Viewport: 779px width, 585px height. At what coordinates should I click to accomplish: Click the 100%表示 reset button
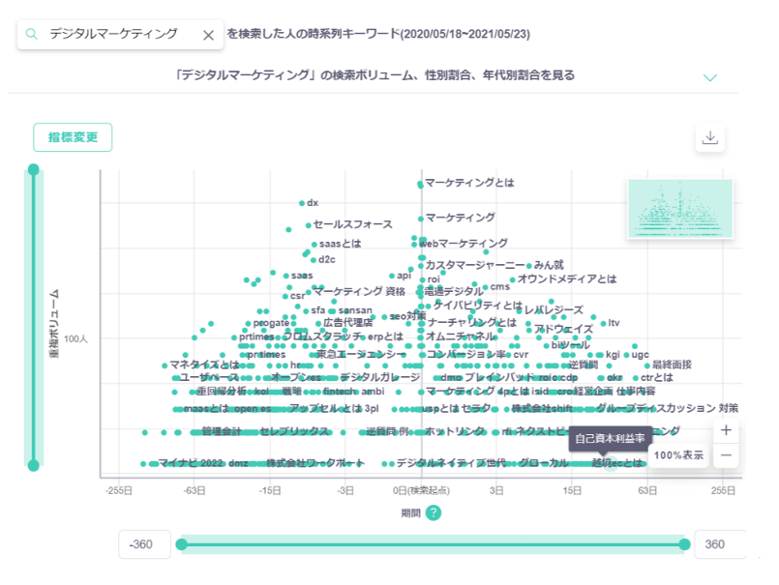(678, 454)
